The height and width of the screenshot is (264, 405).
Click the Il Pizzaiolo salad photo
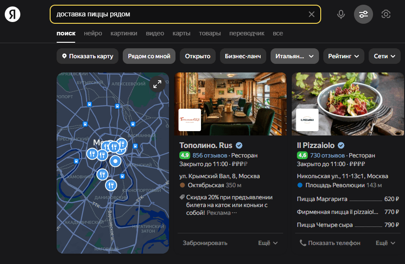(x=348, y=104)
